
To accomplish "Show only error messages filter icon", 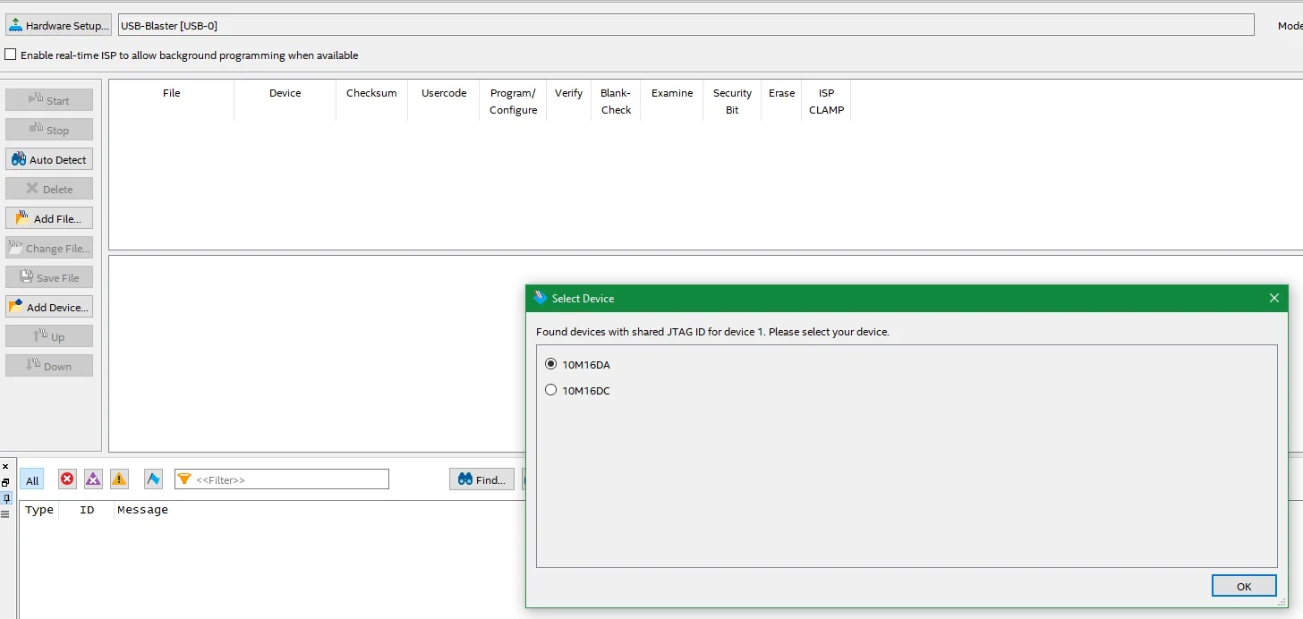I will click(67, 479).
